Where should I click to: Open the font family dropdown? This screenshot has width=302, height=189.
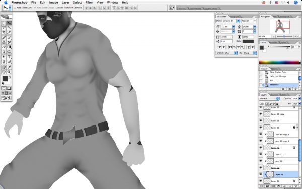coord(238,21)
